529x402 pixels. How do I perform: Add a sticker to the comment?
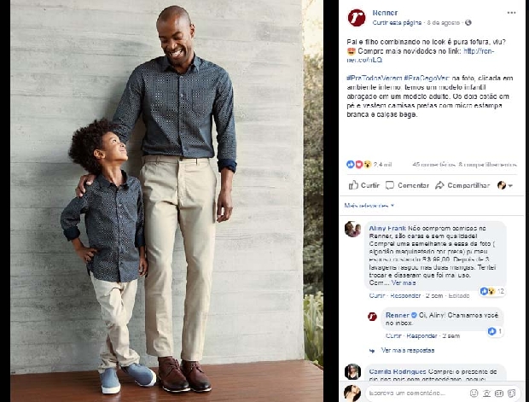511,393
